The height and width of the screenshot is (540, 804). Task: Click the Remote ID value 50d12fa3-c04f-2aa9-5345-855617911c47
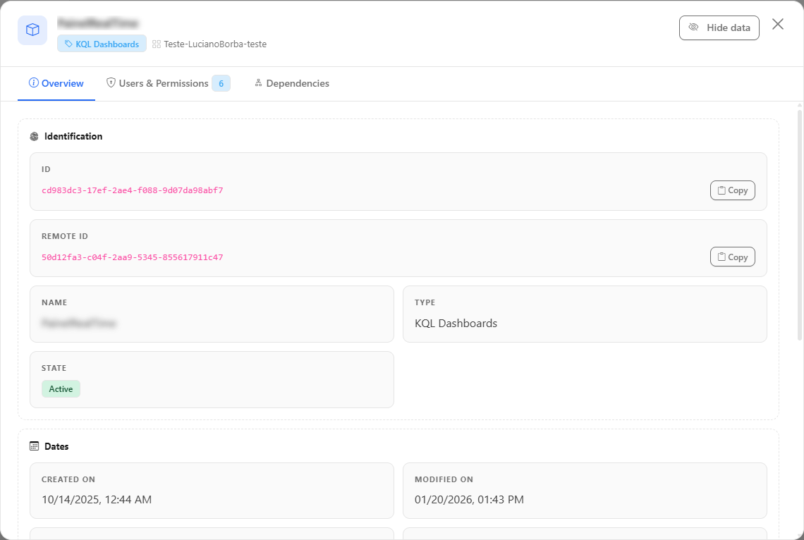[x=133, y=257]
